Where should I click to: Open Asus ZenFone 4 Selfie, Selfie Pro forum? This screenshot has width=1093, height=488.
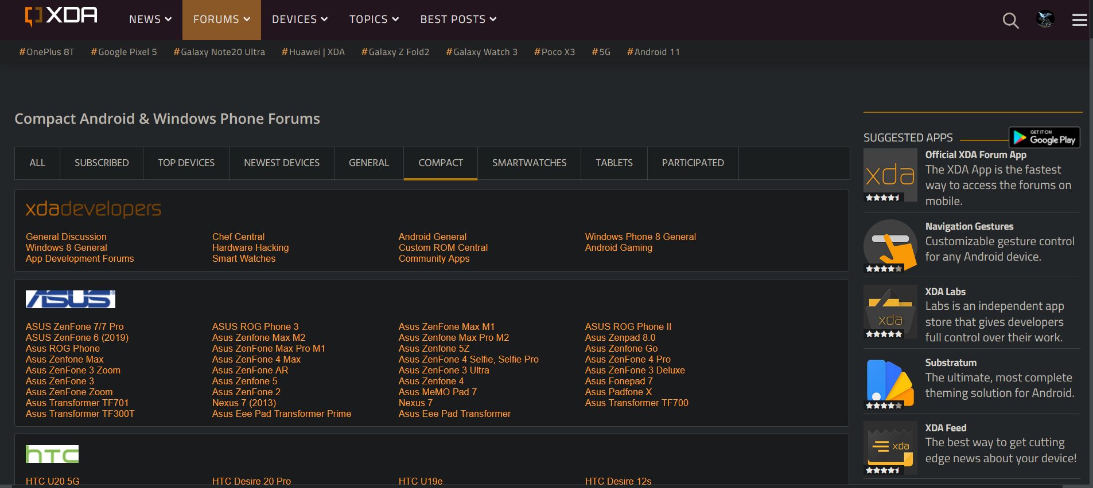(469, 359)
